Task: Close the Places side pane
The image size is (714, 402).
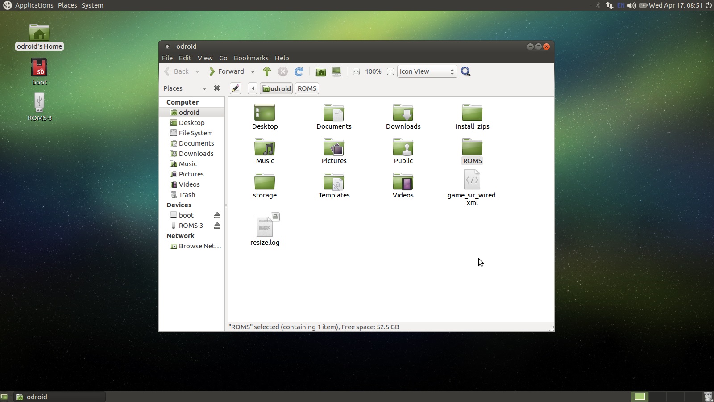Action: pyautogui.click(x=217, y=88)
